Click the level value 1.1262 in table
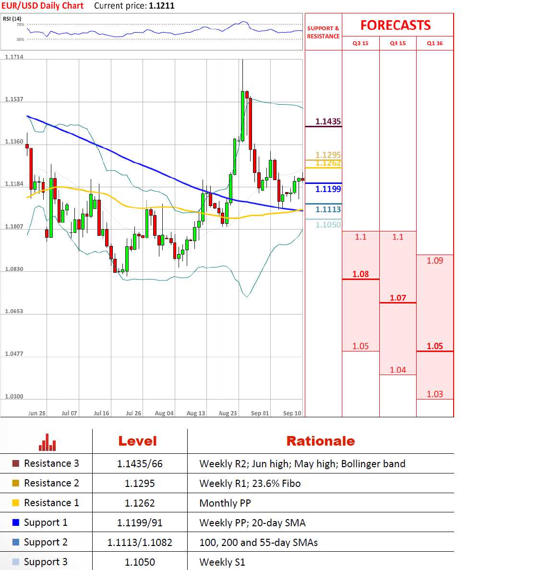 [140, 503]
